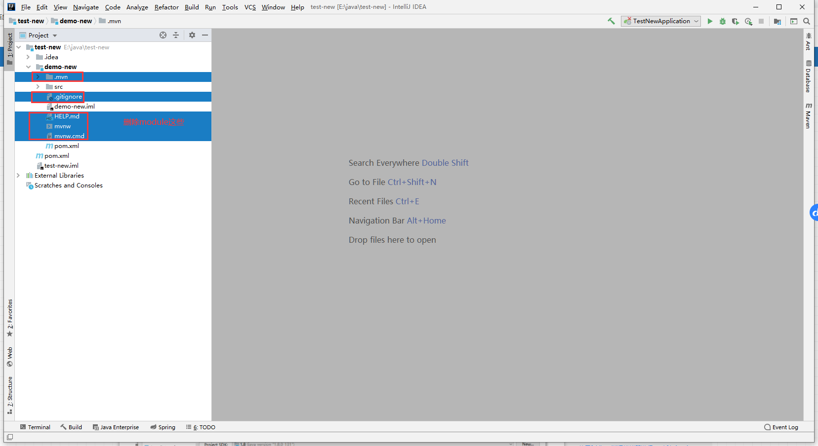The height and width of the screenshot is (446, 818).
Task: Click .mvn breadcrumb in navigation bar
Action: 110,21
